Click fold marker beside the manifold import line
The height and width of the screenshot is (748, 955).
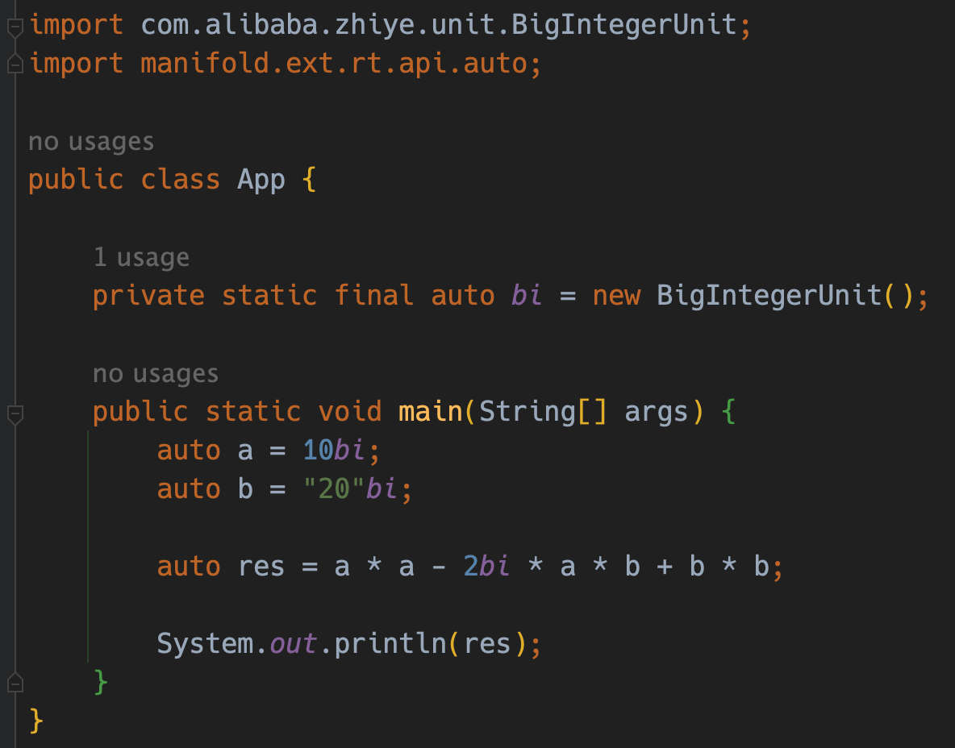tap(15, 64)
